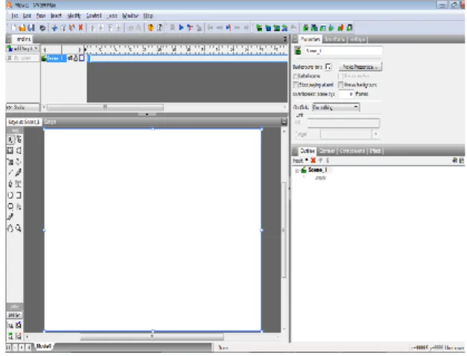Pick the Hand pan tool

coord(10,228)
